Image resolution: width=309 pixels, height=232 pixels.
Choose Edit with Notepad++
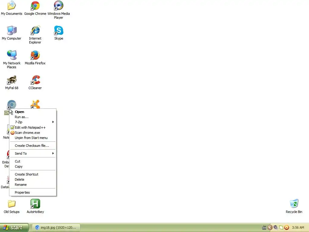tap(33, 127)
